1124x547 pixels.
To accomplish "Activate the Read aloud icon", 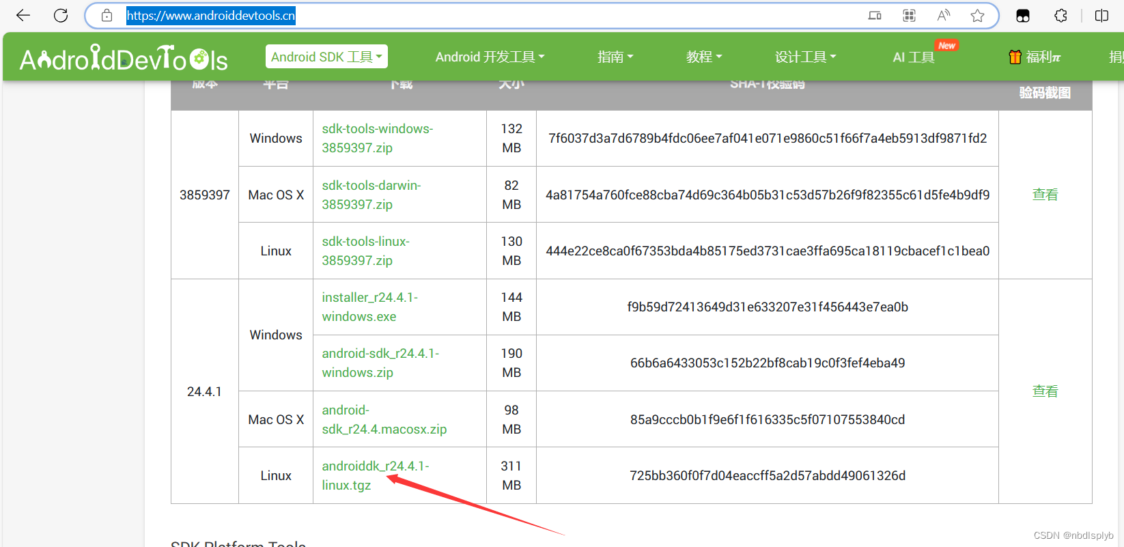I will (944, 16).
